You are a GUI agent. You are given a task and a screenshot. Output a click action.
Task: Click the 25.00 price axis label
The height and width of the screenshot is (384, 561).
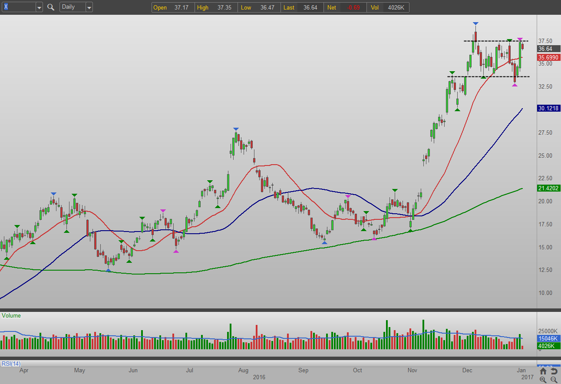tap(546, 156)
